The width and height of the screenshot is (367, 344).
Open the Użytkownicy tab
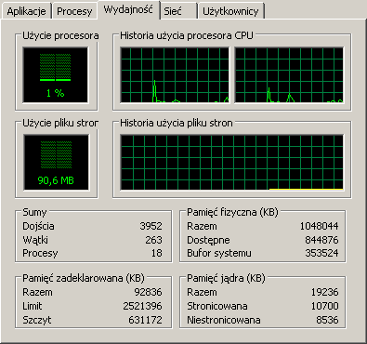click(230, 11)
